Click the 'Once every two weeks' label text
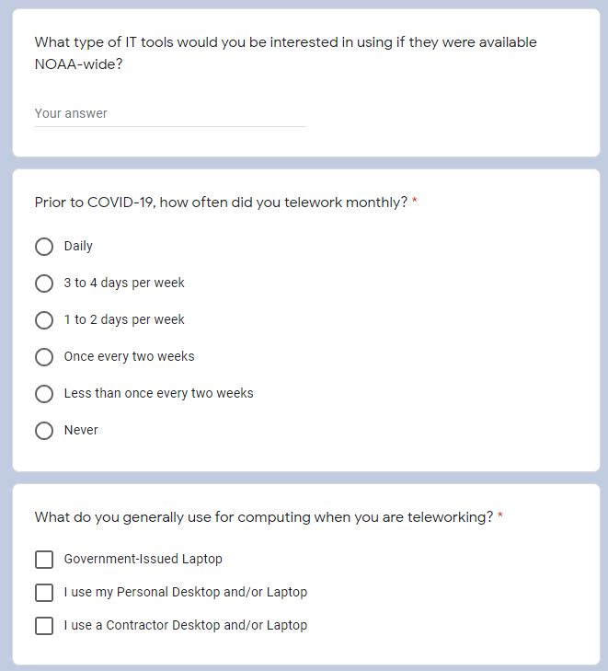This screenshot has width=608, height=671. (x=129, y=356)
